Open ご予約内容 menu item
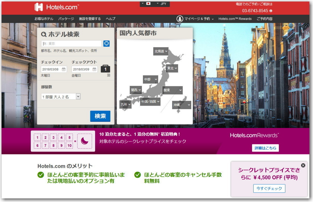Viewport: 313px width, 202px height. pos(264,19)
